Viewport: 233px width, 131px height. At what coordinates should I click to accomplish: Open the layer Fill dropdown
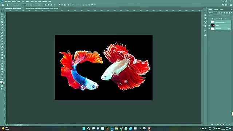pos(229,19)
